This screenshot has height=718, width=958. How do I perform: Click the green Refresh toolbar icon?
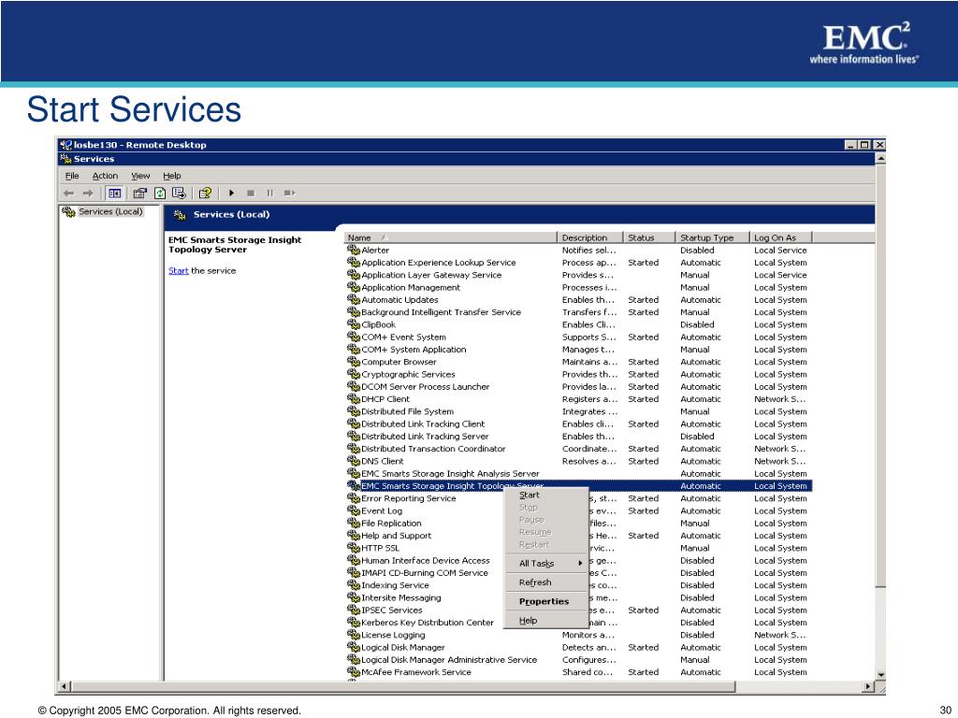pos(159,193)
